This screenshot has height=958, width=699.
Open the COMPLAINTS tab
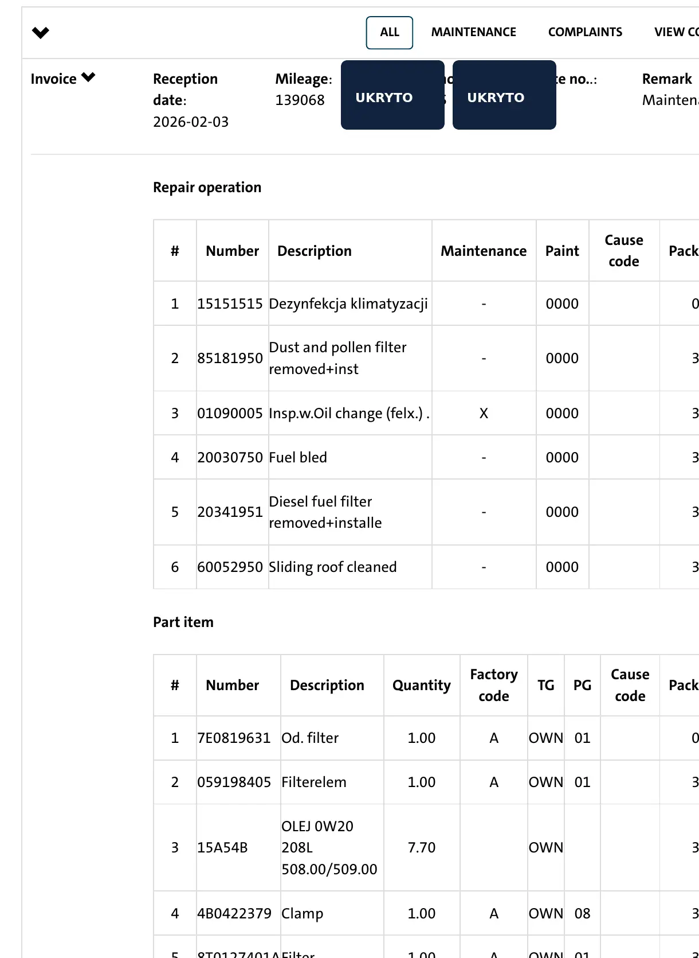(585, 32)
